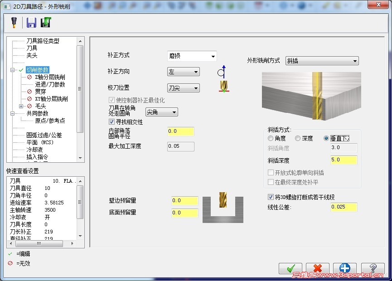
Task: Click the tool holder icon in toolbar
Action: tap(14, 23)
